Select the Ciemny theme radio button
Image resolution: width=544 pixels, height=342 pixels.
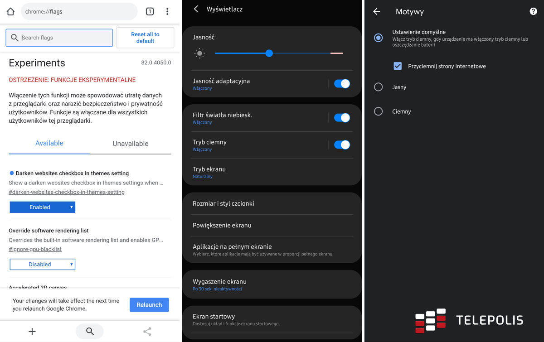[x=378, y=111]
